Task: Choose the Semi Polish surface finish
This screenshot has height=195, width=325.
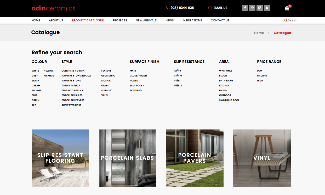Action: coord(137,86)
